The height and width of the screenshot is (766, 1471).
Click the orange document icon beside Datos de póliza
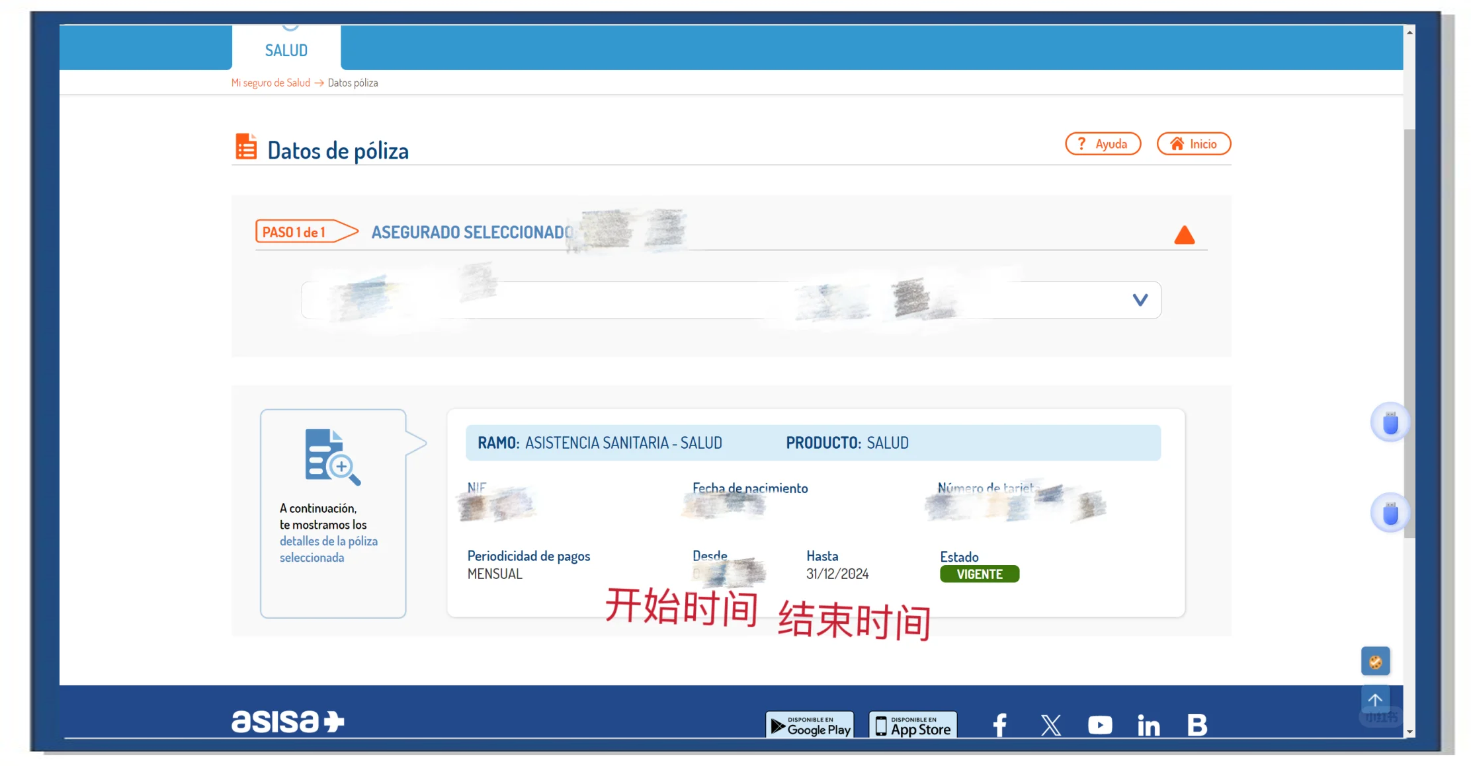click(x=246, y=147)
